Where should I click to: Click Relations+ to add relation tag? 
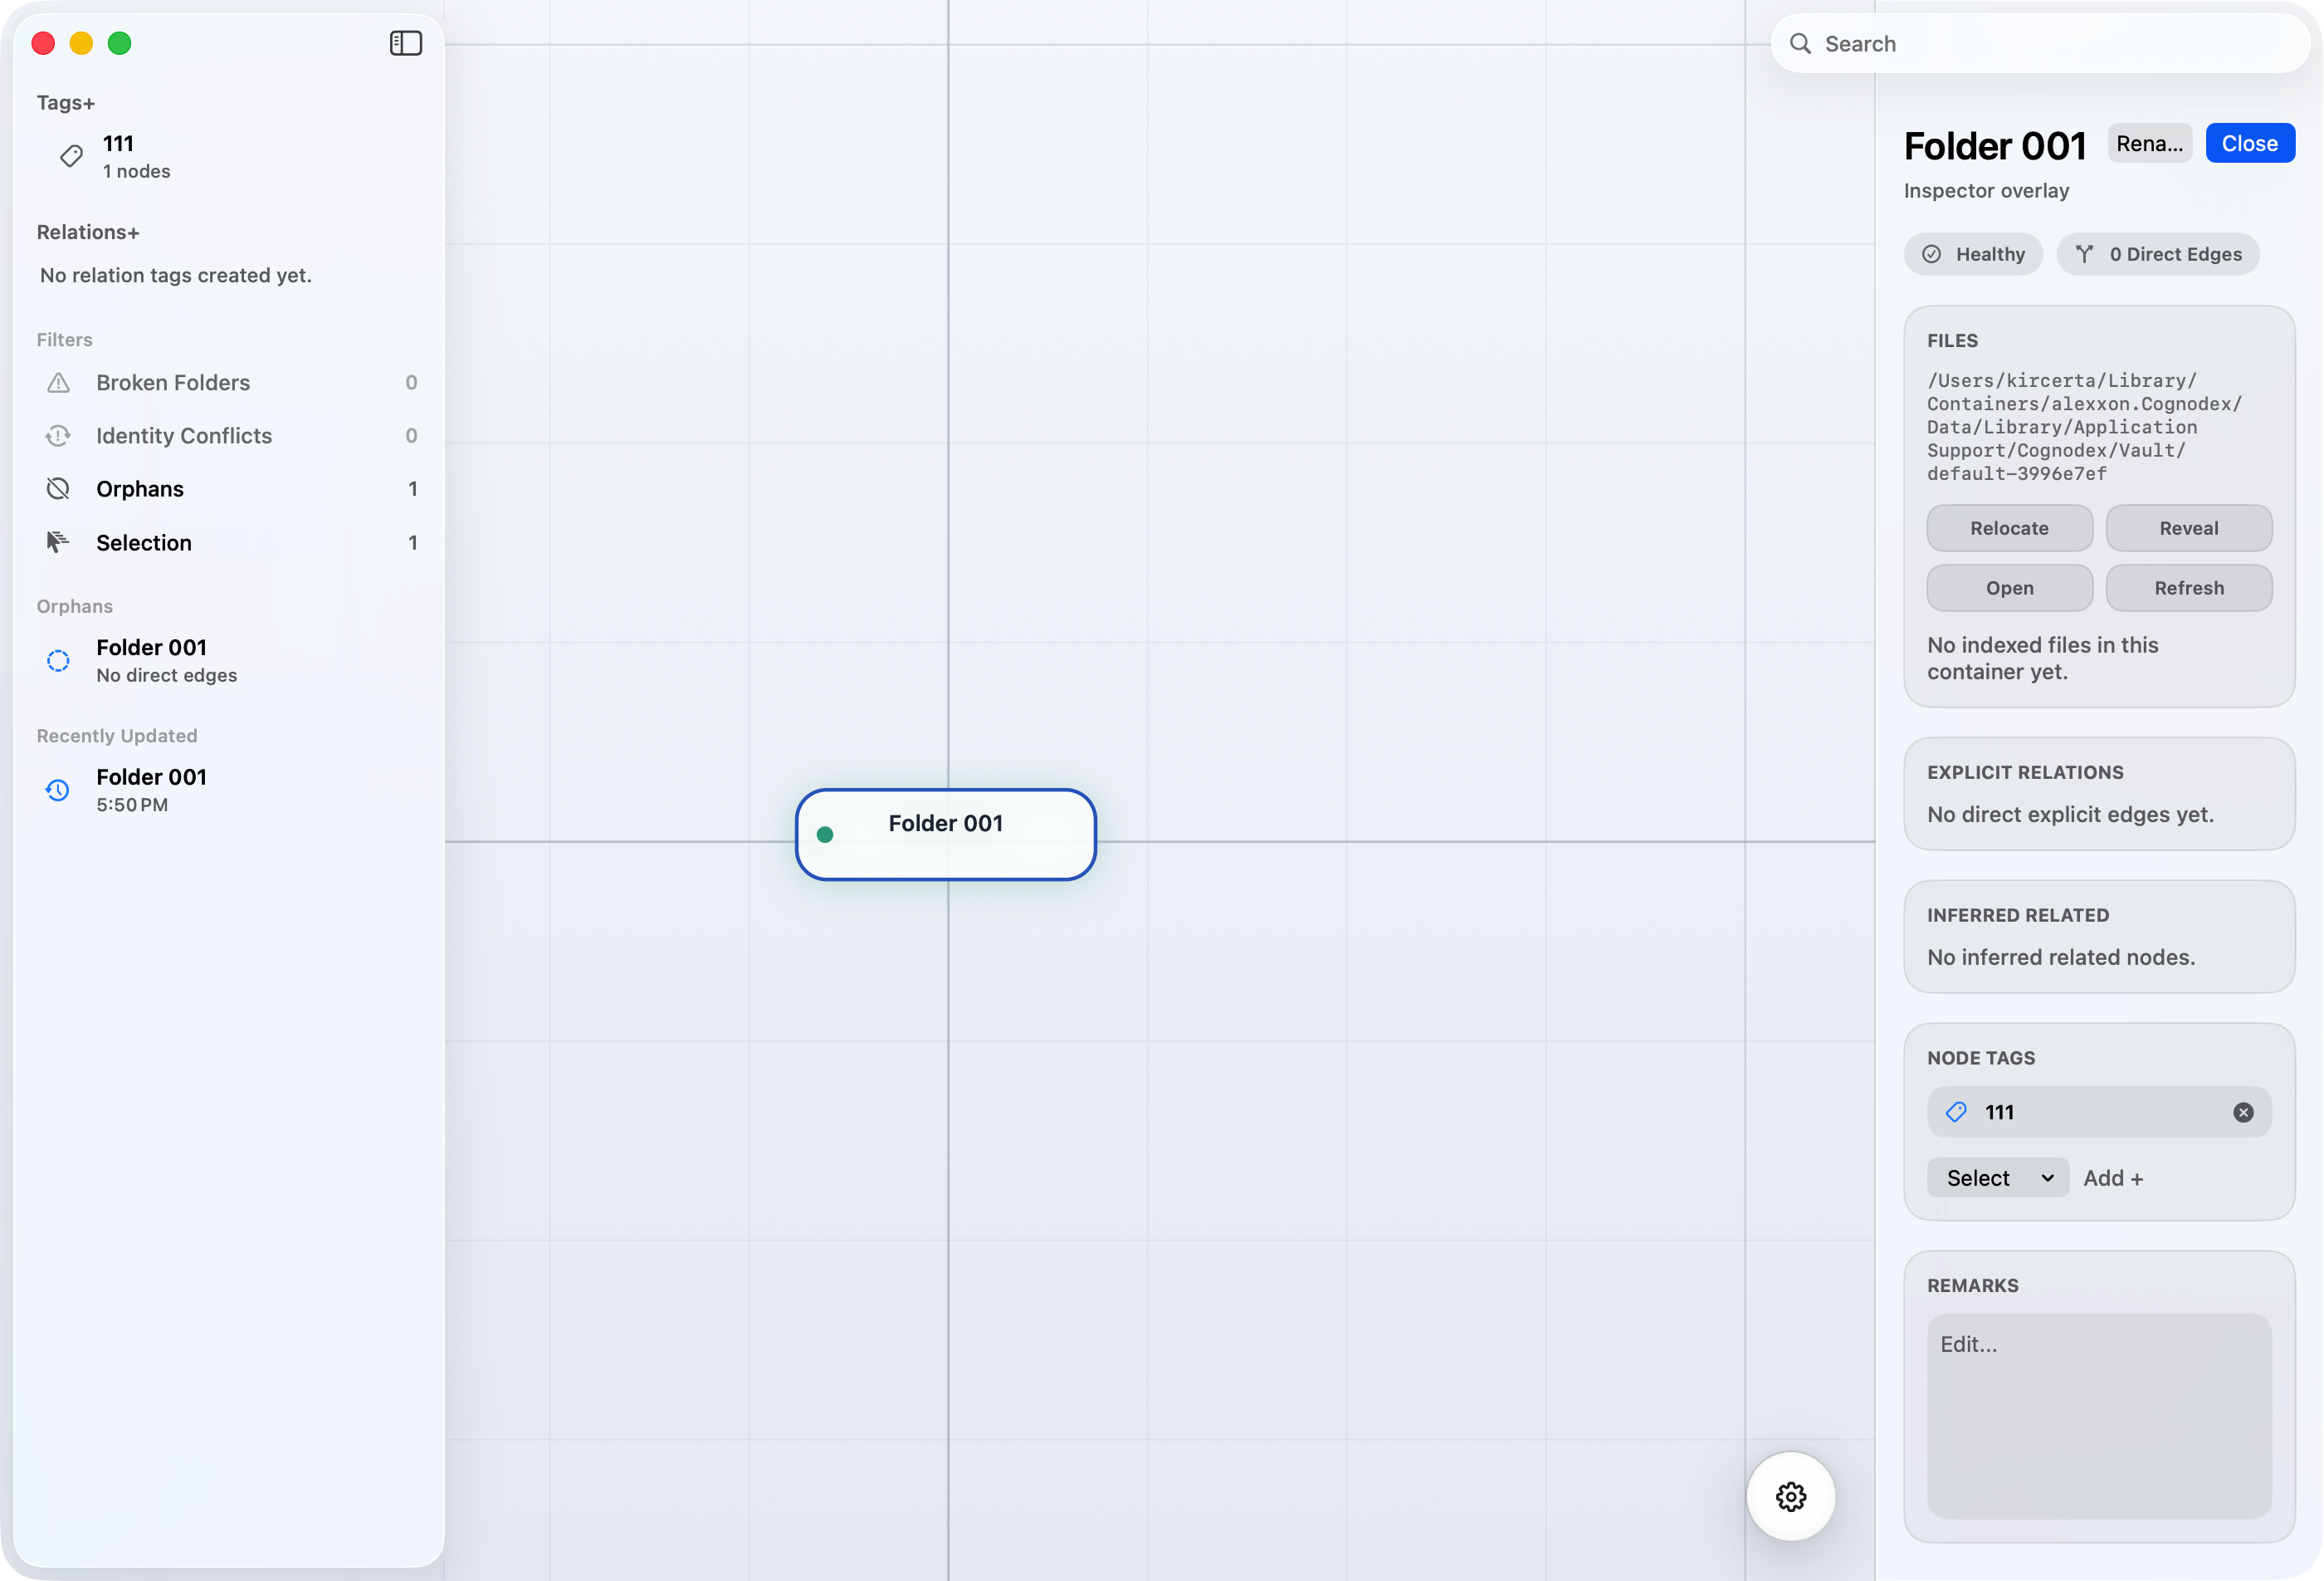(88, 232)
